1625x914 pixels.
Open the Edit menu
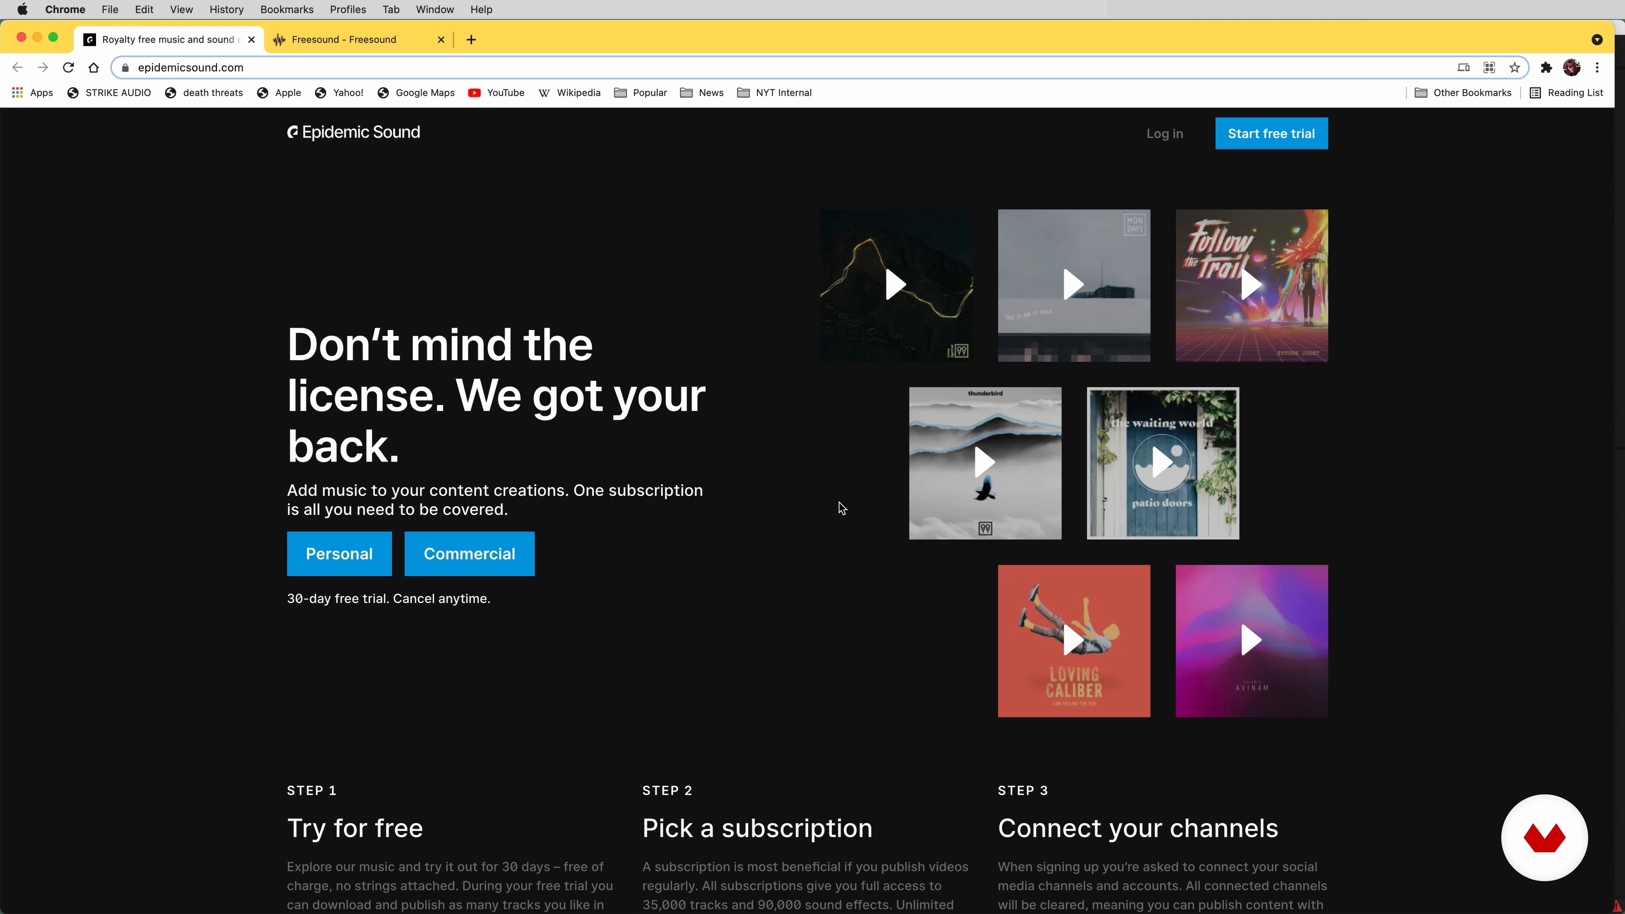(144, 9)
